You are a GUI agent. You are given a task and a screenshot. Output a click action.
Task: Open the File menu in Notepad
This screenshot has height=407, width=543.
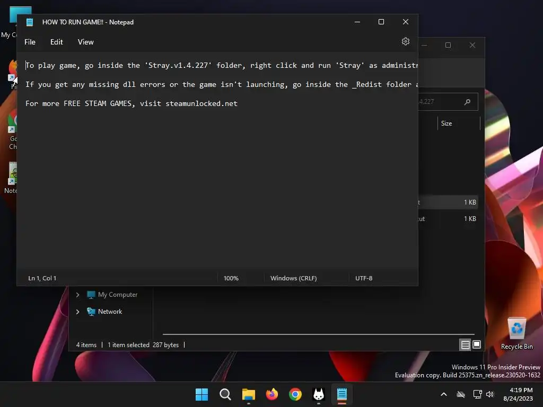[30, 42]
